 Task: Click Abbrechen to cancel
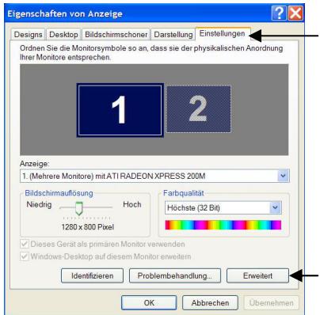[x=210, y=302]
